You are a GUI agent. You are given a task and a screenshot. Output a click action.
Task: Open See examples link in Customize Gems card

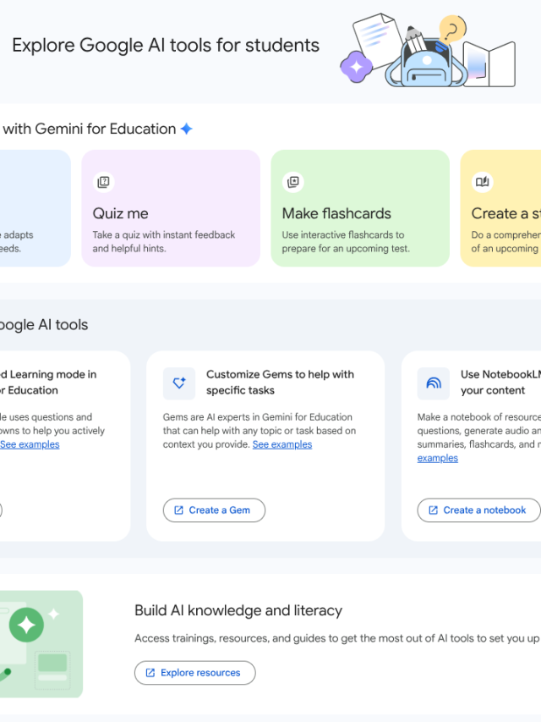(281, 444)
